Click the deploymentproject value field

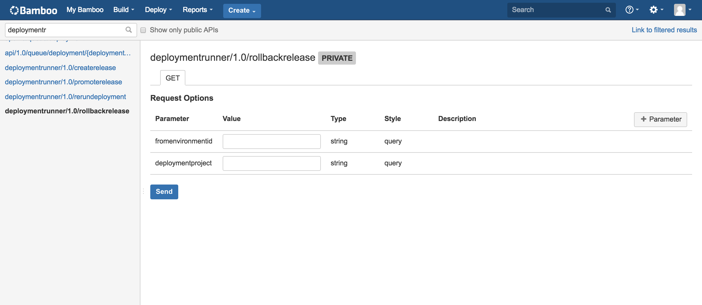click(271, 163)
